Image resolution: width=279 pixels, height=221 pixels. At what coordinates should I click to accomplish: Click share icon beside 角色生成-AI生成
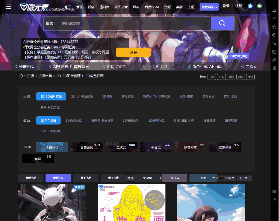pyautogui.click(x=189, y=67)
